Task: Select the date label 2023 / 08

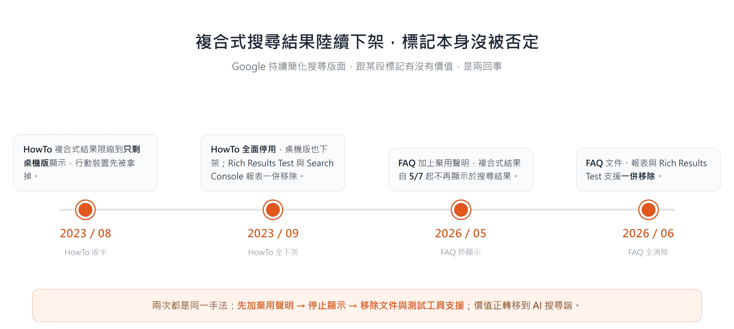Action: pyautogui.click(x=85, y=233)
